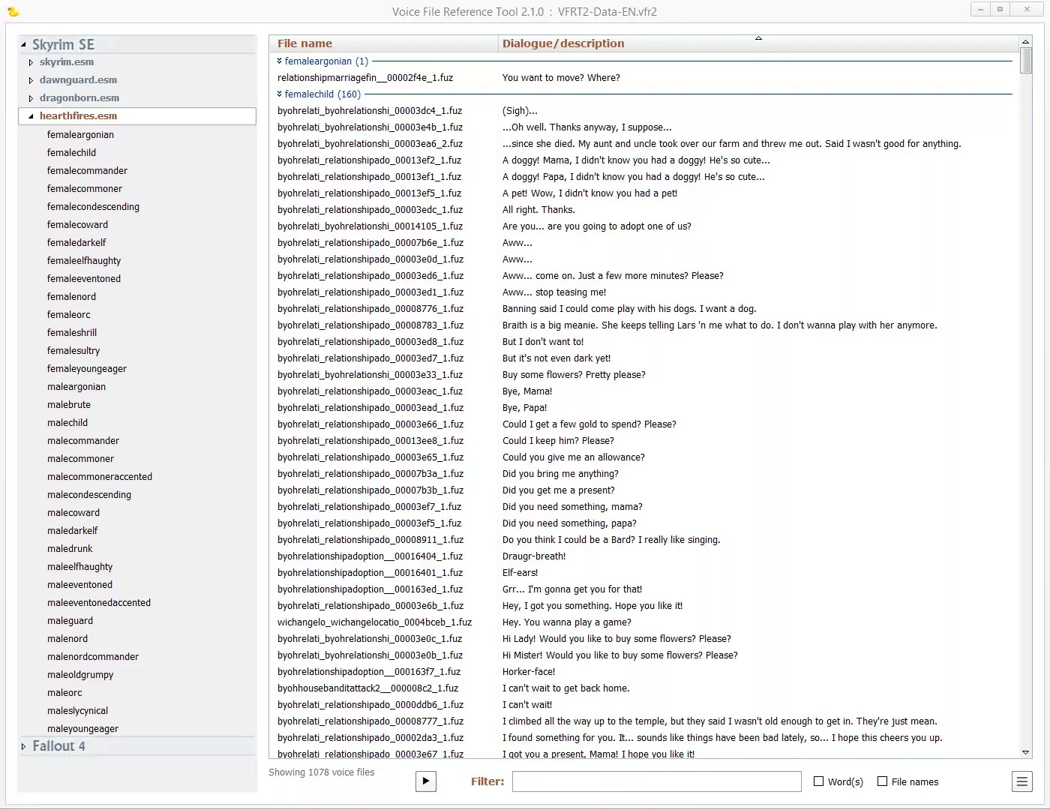Select the malebrute voice type
Image resolution: width=1050 pixels, height=810 pixels.
(x=69, y=405)
